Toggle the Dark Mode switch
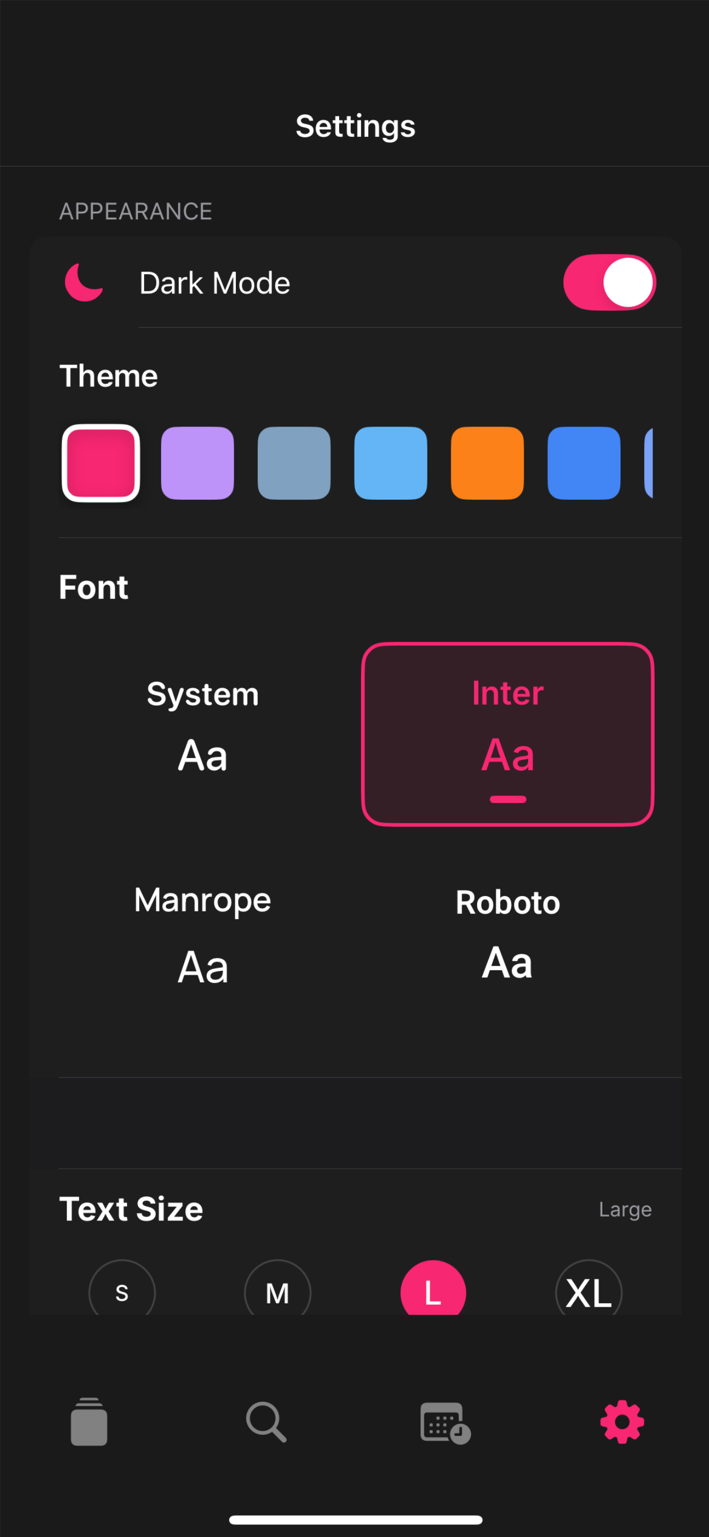The height and width of the screenshot is (1537, 709). (610, 282)
